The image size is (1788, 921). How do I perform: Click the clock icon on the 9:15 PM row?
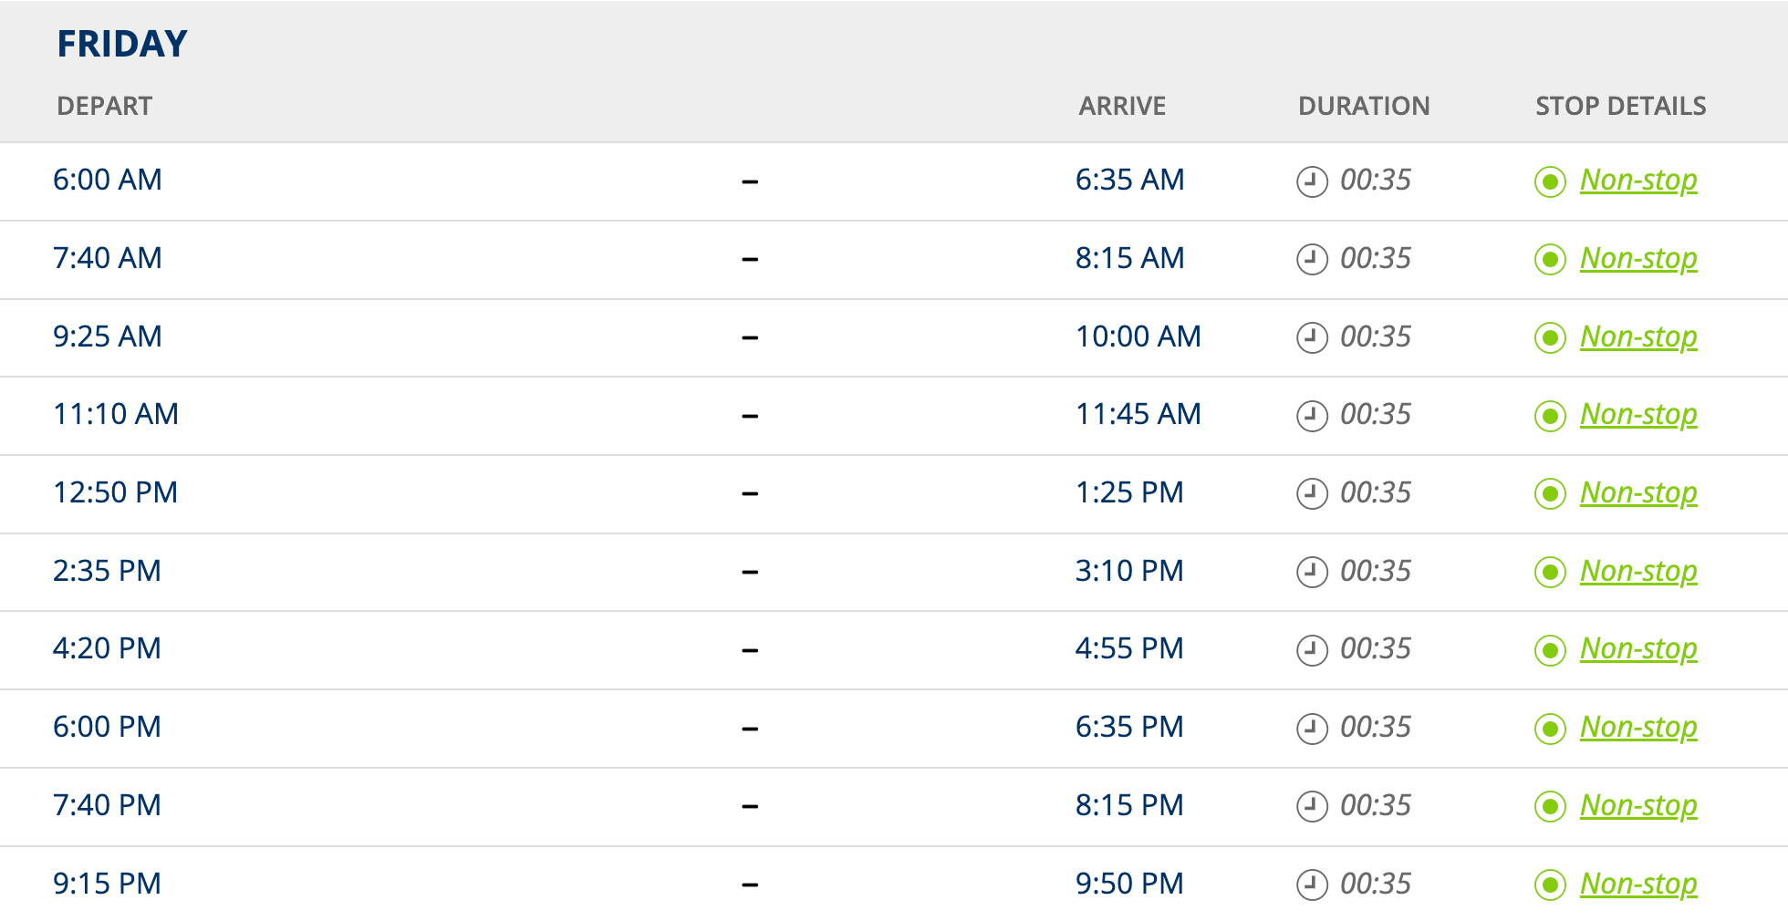1312,885
